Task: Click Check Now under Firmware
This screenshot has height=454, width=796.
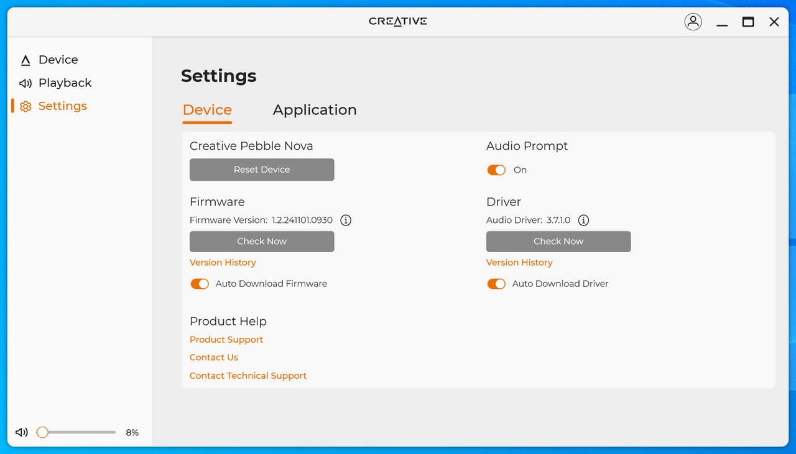Action: pyautogui.click(x=262, y=241)
